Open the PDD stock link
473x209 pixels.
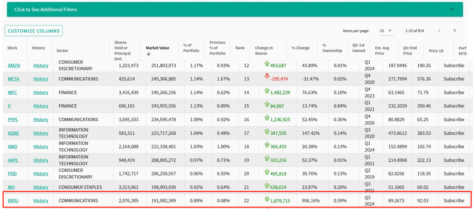(x=12, y=174)
